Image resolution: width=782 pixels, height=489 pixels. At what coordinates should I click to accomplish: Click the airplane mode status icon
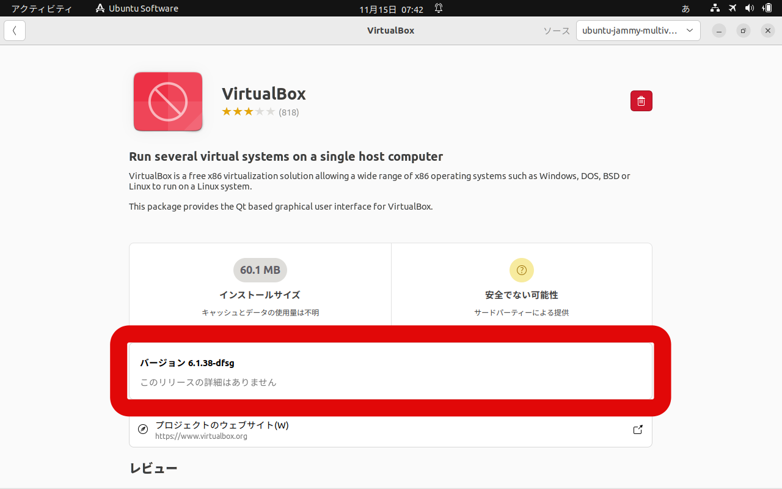(732, 8)
